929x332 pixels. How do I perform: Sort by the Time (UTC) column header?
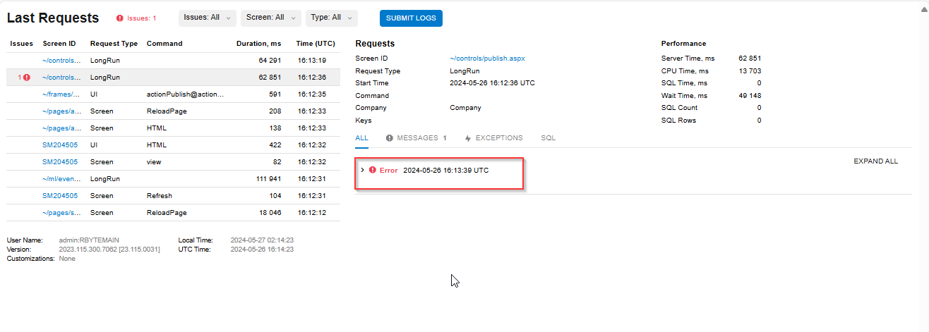pyautogui.click(x=315, y=44)
